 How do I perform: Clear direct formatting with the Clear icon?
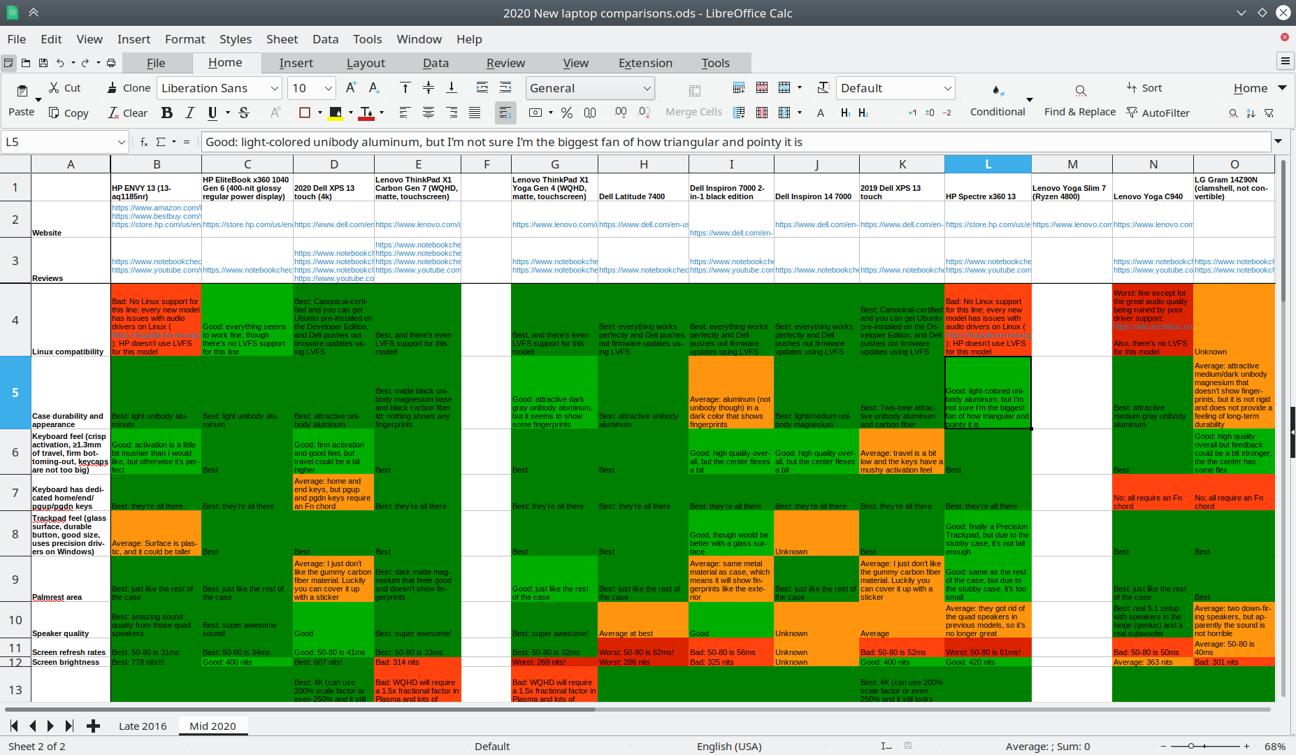128,113
